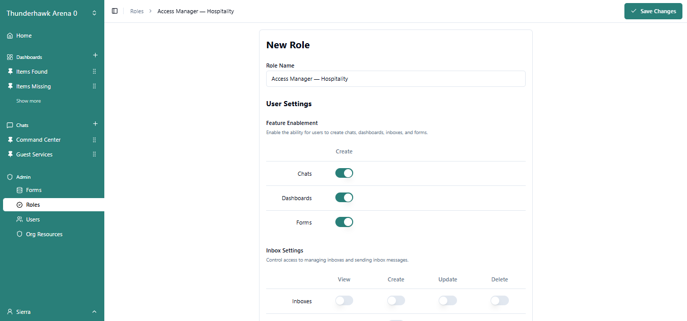Click drag handle icon beside Items Missing
Viewport: 687px width, 321px height.
pos(94,86)
